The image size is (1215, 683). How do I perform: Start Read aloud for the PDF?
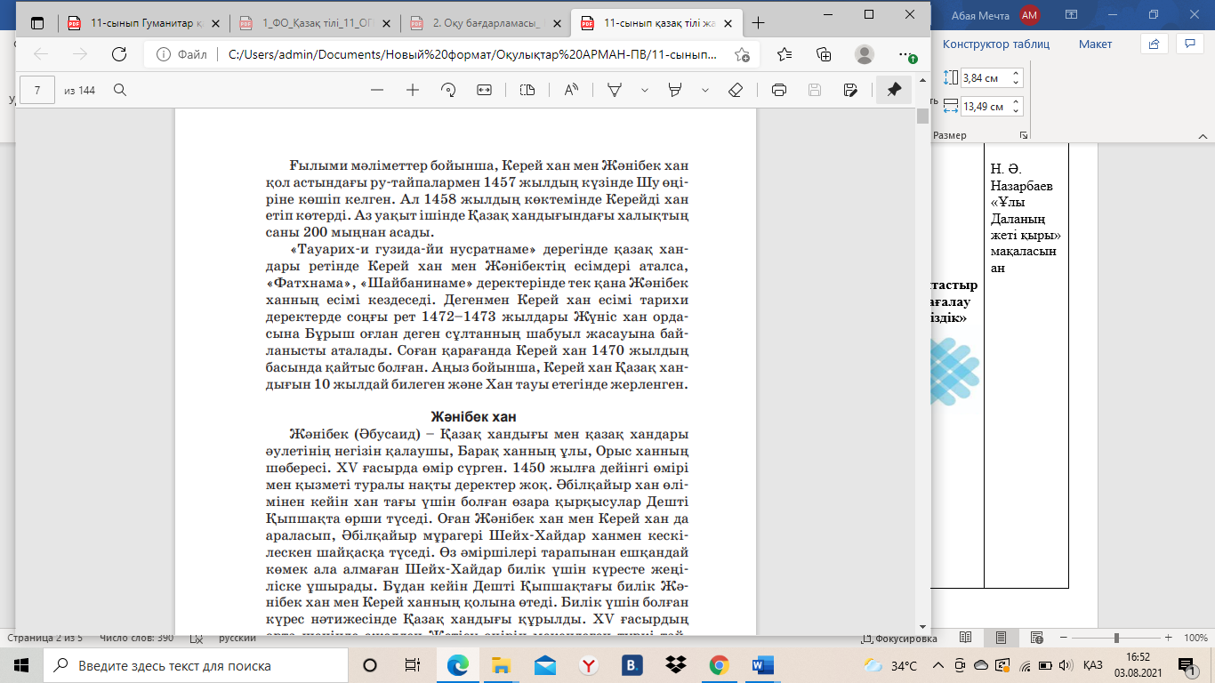(x=571, y=90)
